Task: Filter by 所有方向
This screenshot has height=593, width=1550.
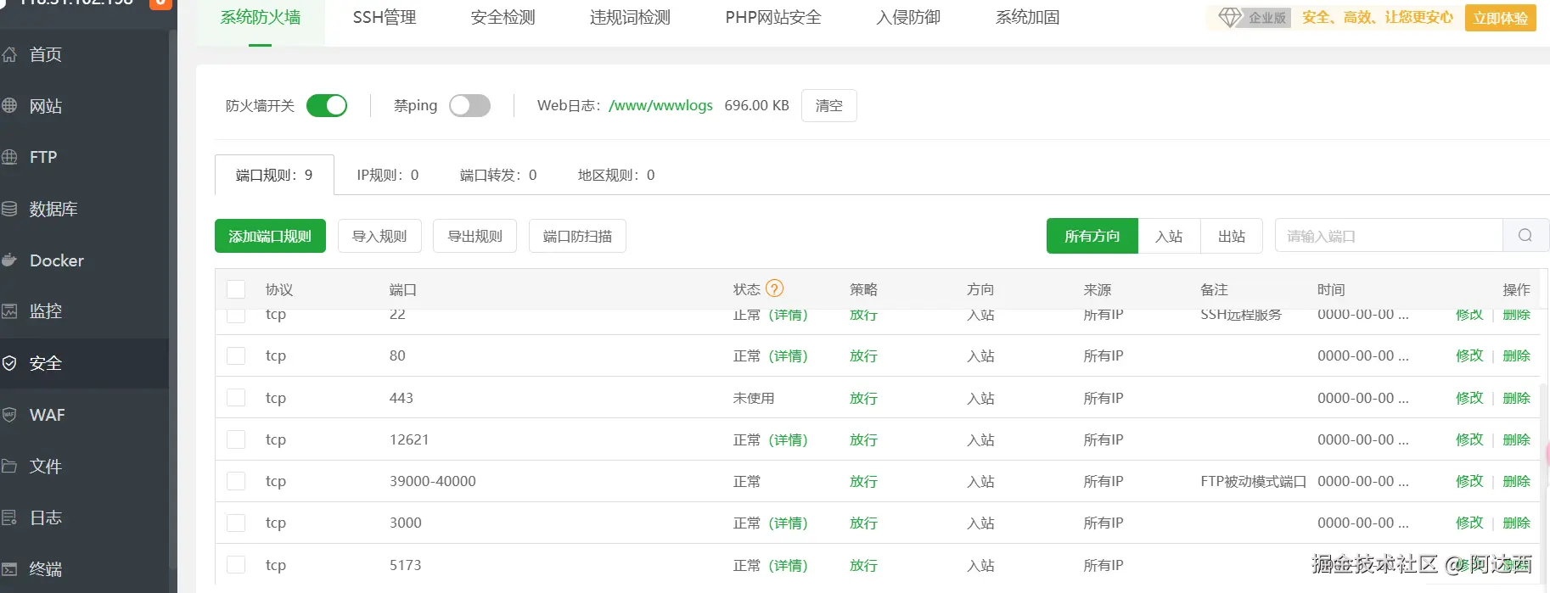Action: (1092, 236)
